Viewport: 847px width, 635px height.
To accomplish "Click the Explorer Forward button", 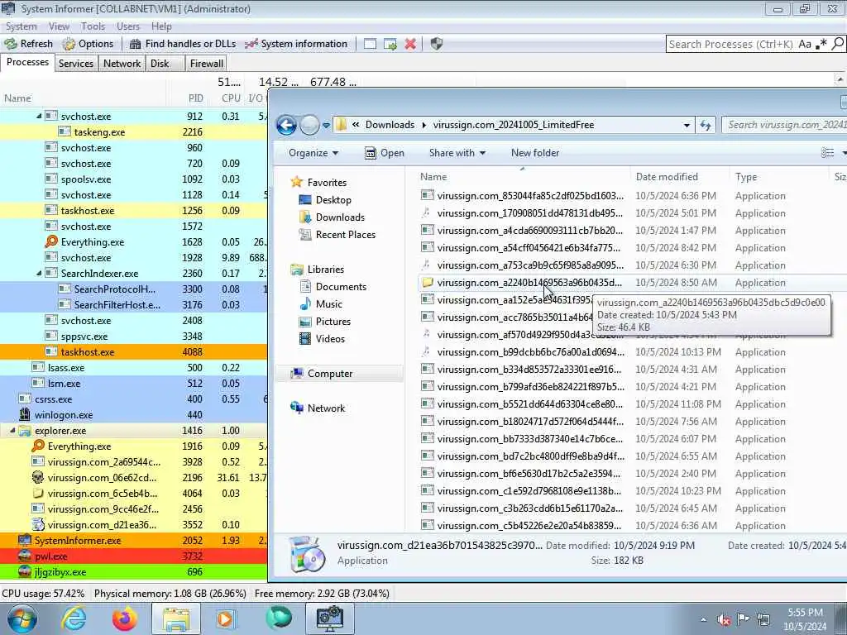I will pyautogui.click(x=309, y=126).
